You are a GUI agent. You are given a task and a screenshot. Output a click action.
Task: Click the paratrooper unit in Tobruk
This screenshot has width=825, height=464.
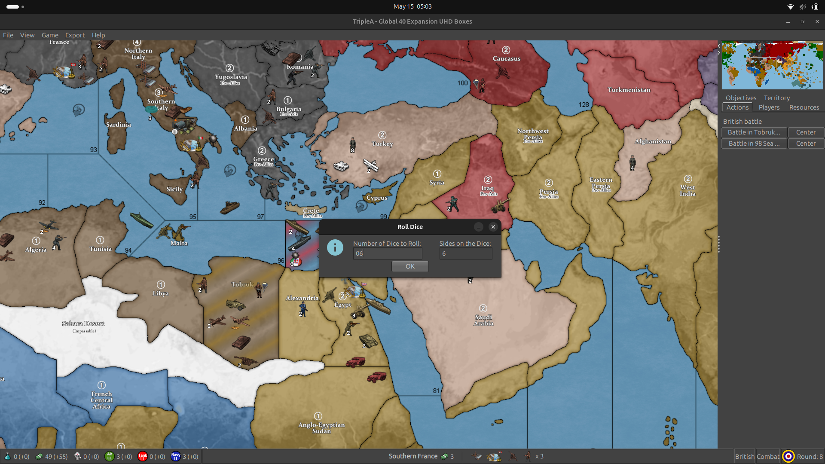click(260, 290)
